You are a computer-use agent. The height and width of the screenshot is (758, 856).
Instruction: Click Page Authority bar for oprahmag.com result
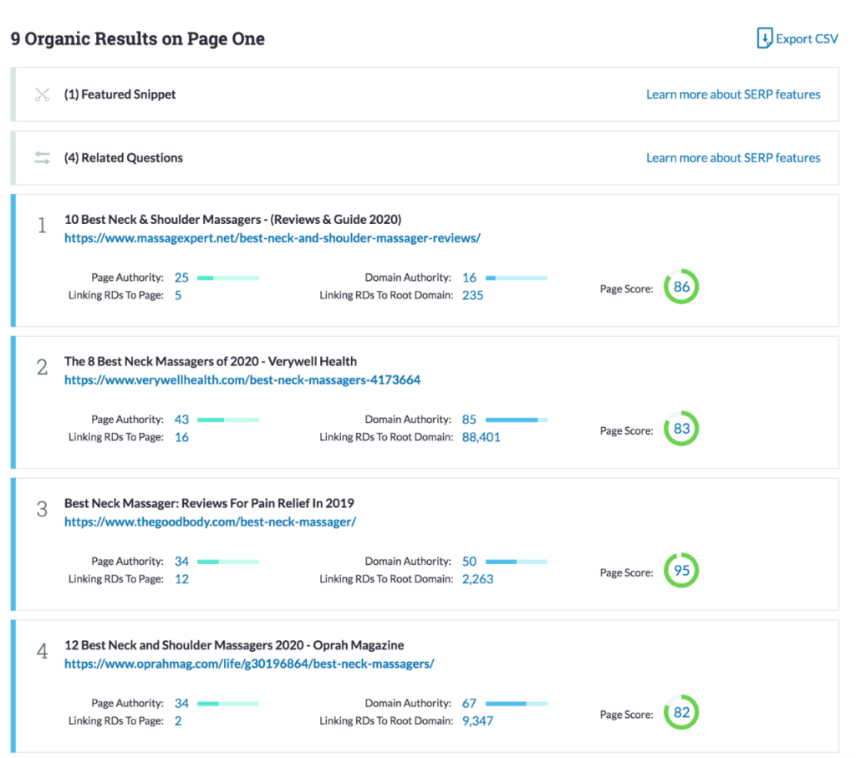pyautogui.click(x=228, y=704)
